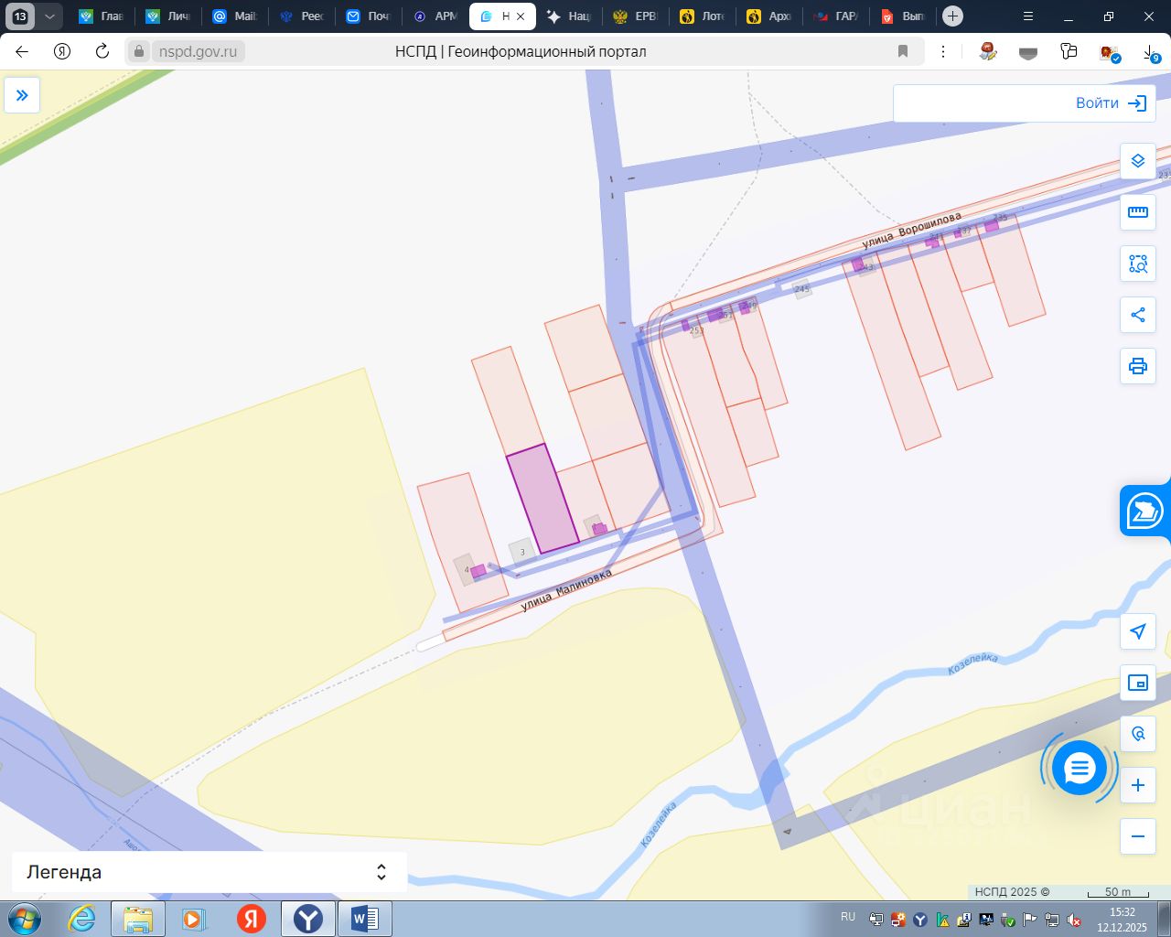Click building number 245 on map

click(x=802, y=289)
